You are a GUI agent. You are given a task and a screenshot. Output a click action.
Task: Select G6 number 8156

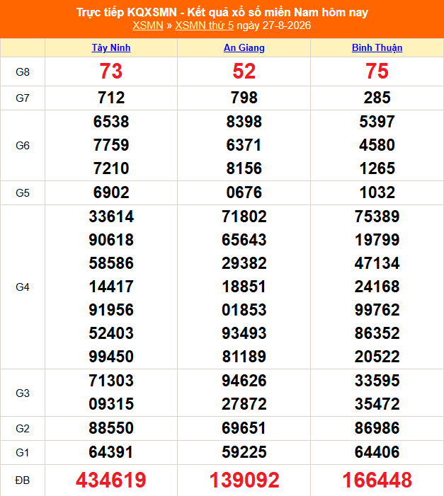[244, 168]
